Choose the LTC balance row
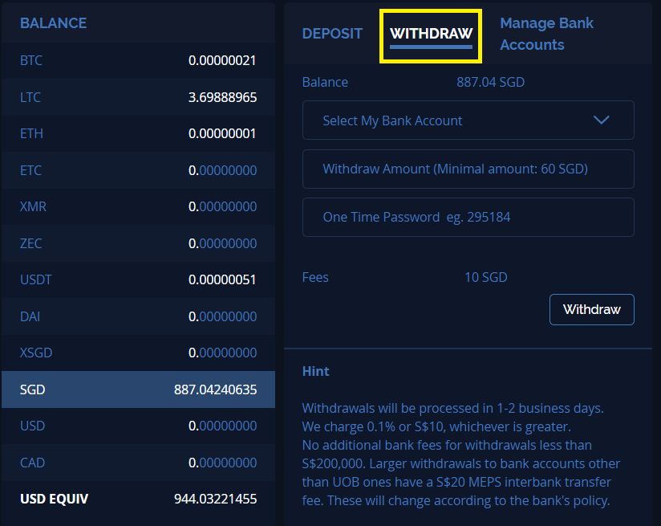The image size is (661, 526). [x=138, y=97]
